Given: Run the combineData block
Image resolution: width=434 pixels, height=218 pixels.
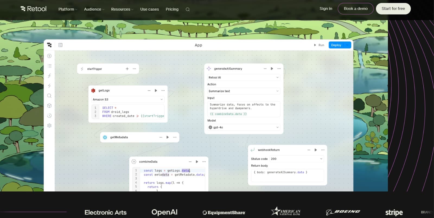Looking at the screenshot, I should click(x=197, y=162).
